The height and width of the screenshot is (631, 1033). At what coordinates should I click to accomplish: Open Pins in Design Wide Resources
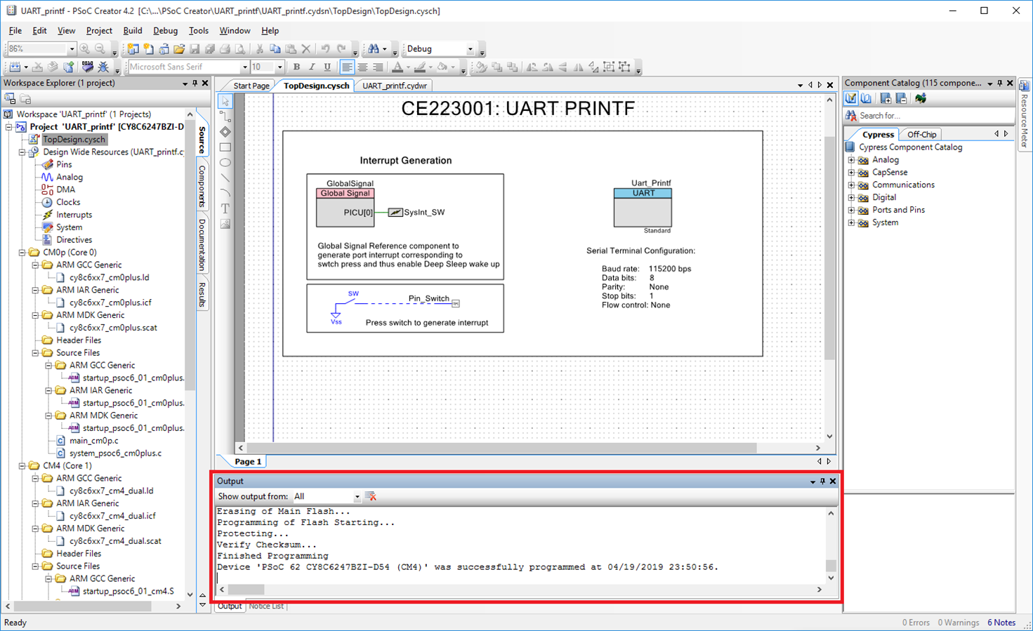click(x=64, y=164)
